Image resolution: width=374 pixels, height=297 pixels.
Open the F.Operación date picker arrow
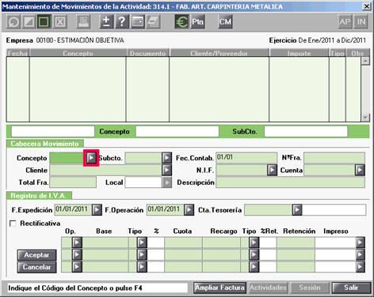coord(189,210)
